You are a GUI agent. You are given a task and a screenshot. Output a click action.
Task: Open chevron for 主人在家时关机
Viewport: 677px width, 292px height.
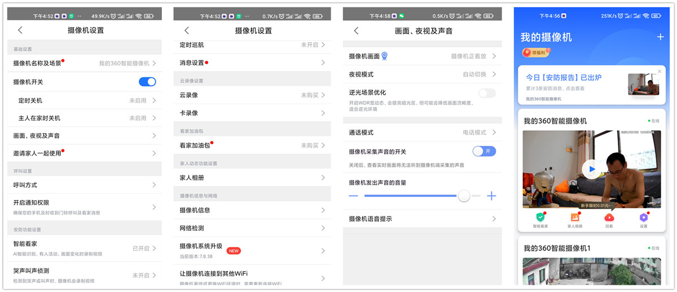[154, 118]
